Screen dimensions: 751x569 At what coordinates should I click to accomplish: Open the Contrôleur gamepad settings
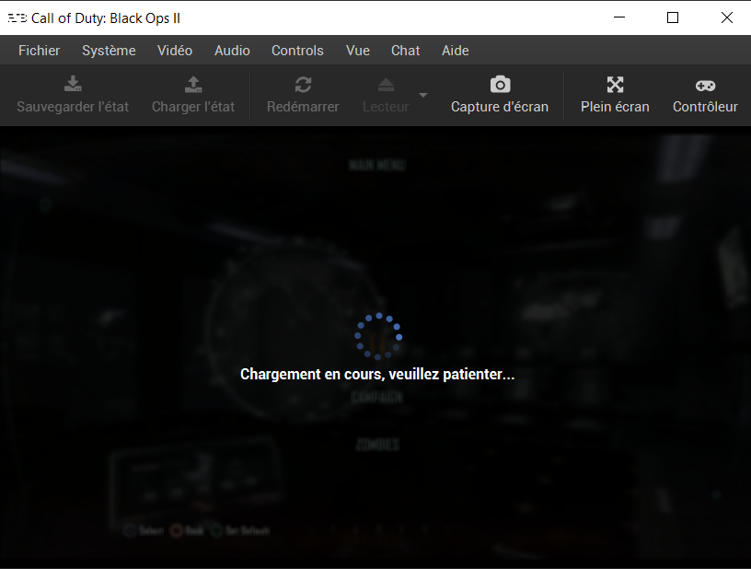(x=706, y=86)
